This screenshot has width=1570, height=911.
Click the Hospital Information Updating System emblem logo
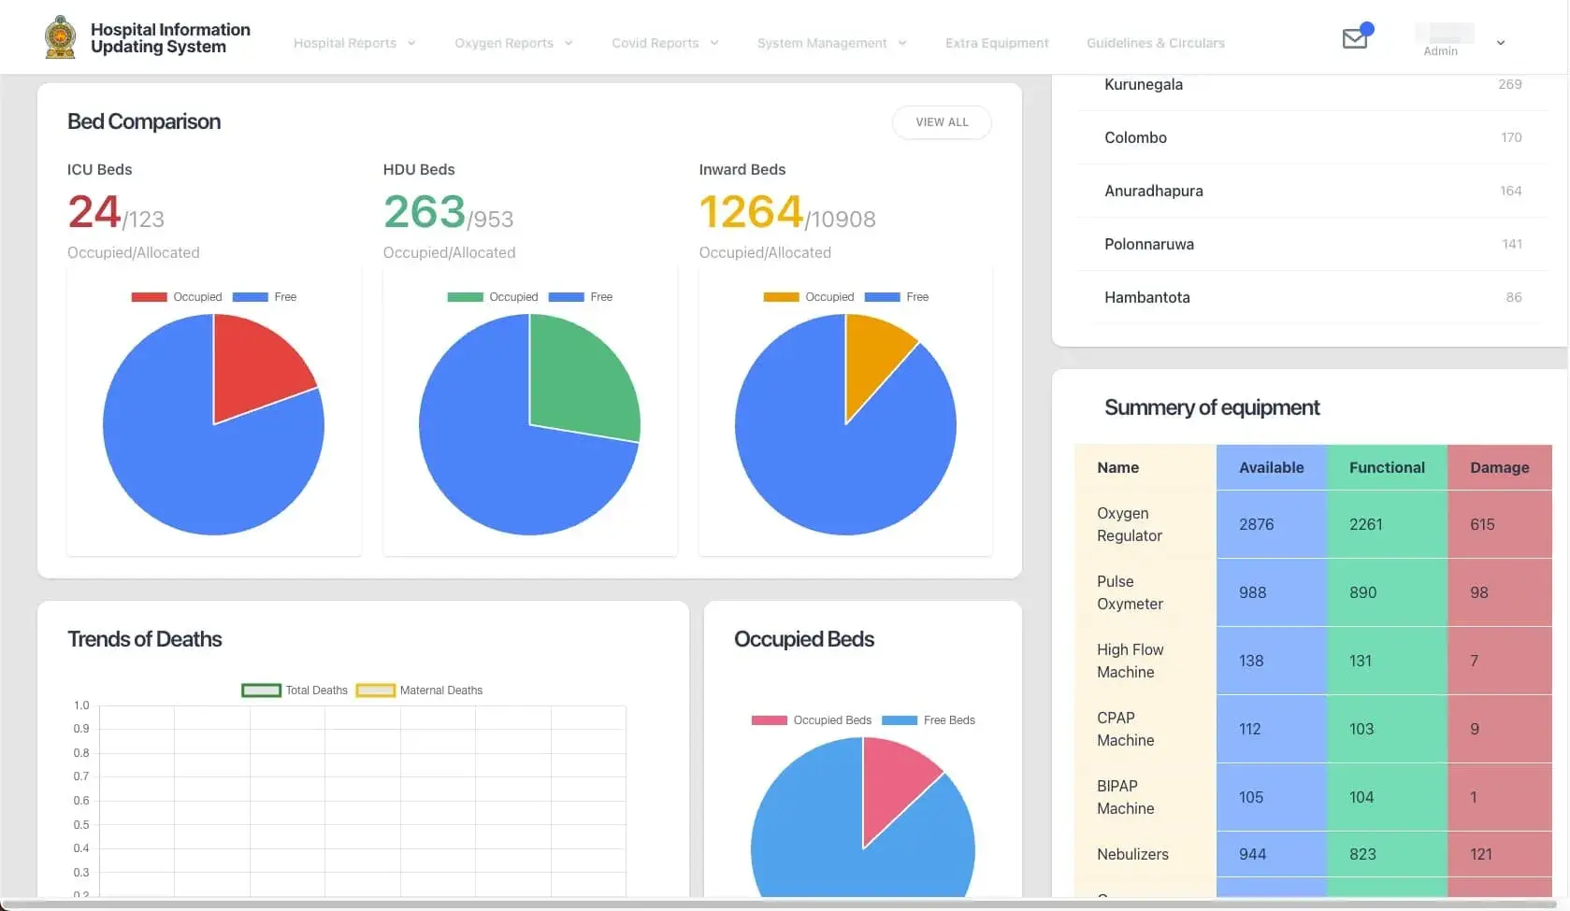click(60, 36)
